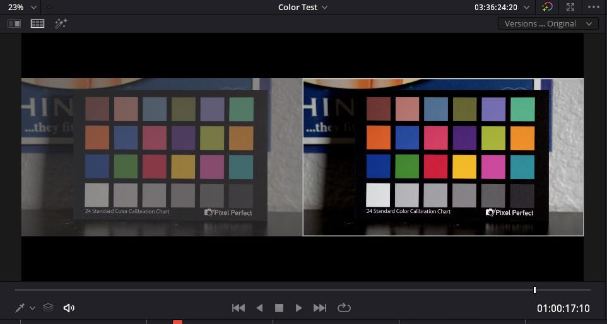Screen dimensions: 607x324
Task: Toggle the image wipe split view icon
Action: (x=15, y=23)
